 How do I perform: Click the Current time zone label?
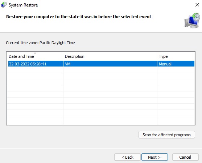click(40, 43)
